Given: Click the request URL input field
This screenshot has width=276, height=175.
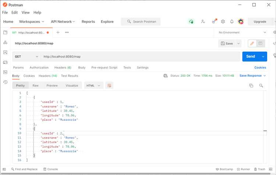Looking at the screenshot, I should point(140,56).
